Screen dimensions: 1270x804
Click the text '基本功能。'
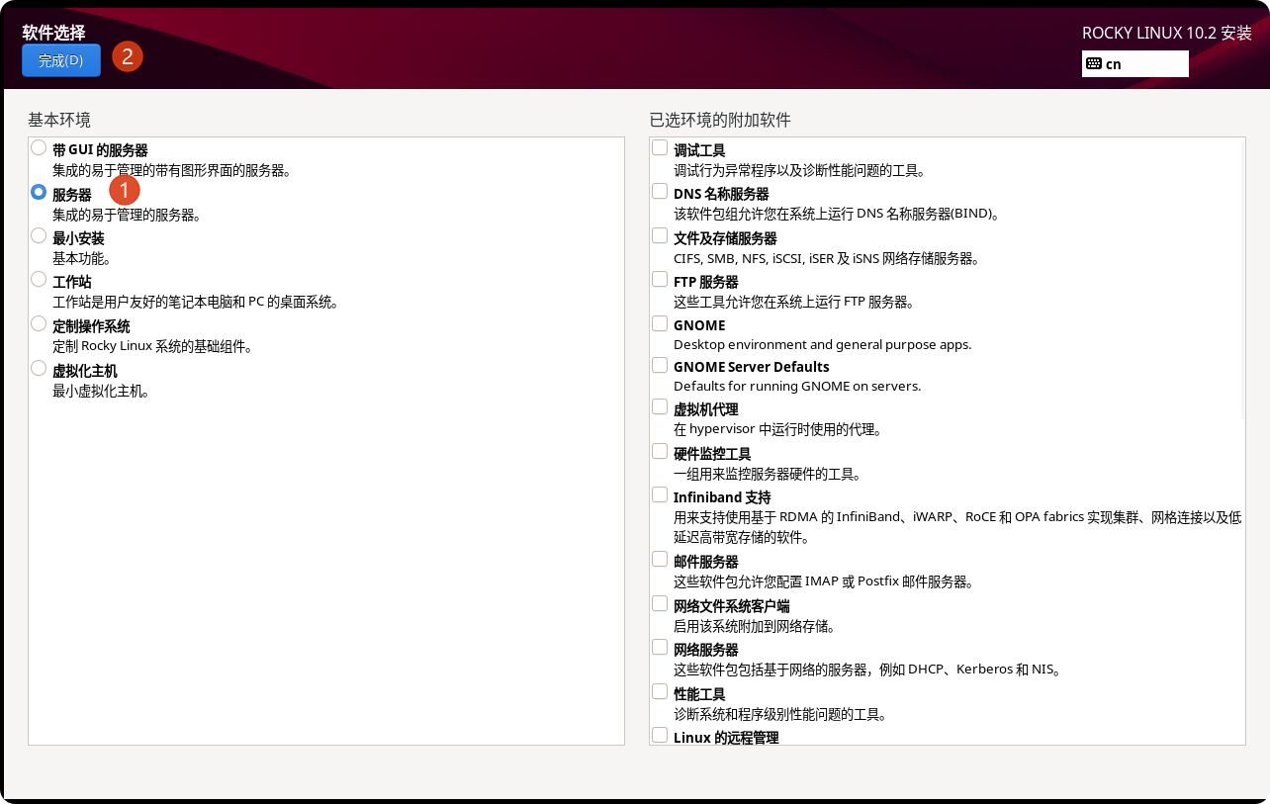81,258
